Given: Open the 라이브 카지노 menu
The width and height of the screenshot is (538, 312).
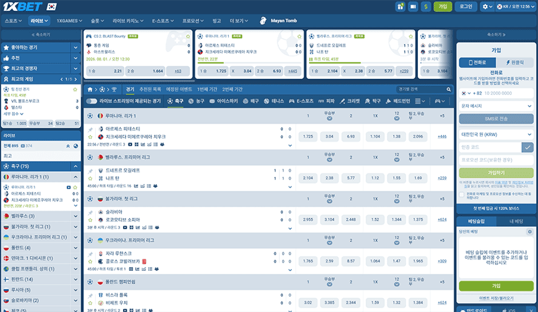Looking at the screenshot, I should pyautogui.click(x=128, y=21).
